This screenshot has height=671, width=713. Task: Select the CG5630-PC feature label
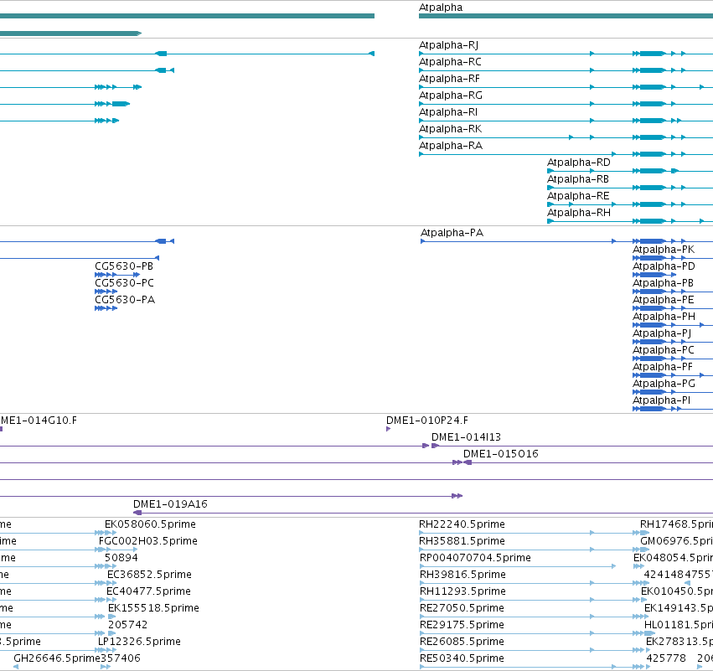coord(124,284)
